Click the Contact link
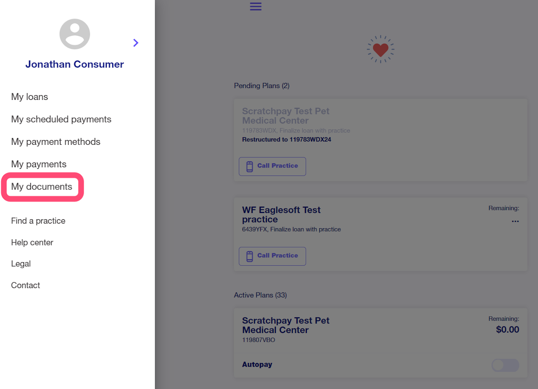538x389 pixels. coord(26,285)
